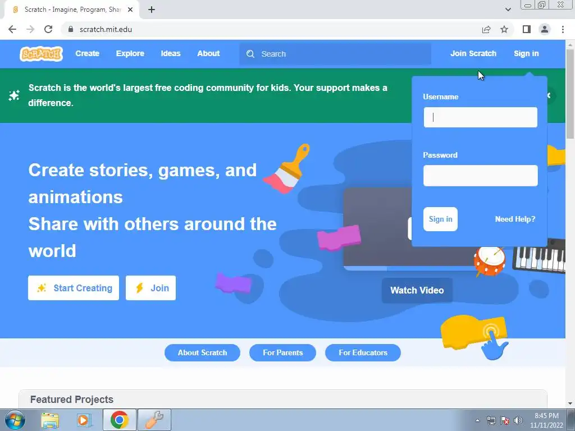Screen dimensions: 575x431
Task: Click the scratch.mit.edu address bar
Action: click(x=106, y=29)
